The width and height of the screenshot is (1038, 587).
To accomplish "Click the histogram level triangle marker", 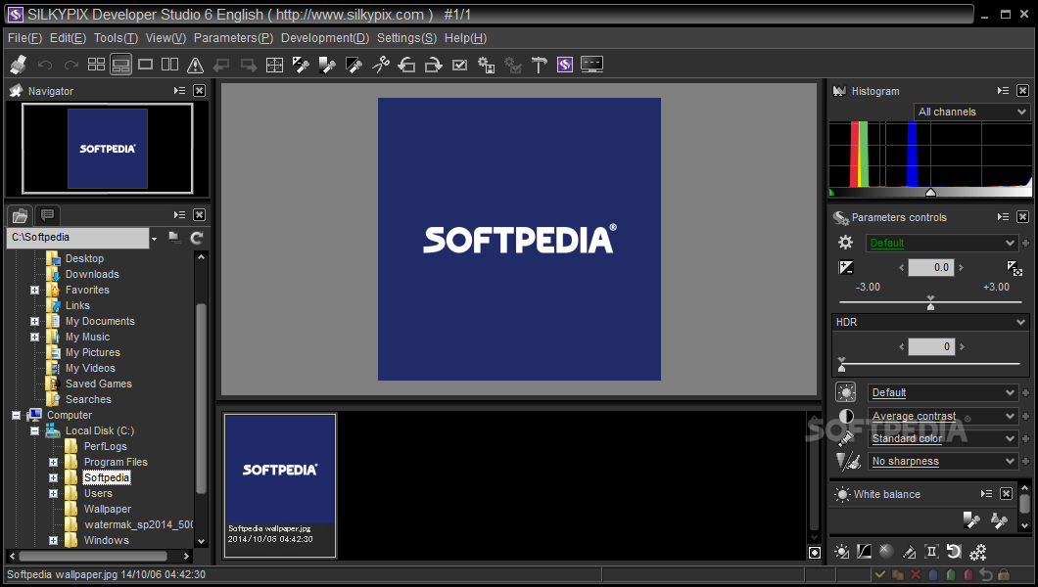I will (930, 193).
